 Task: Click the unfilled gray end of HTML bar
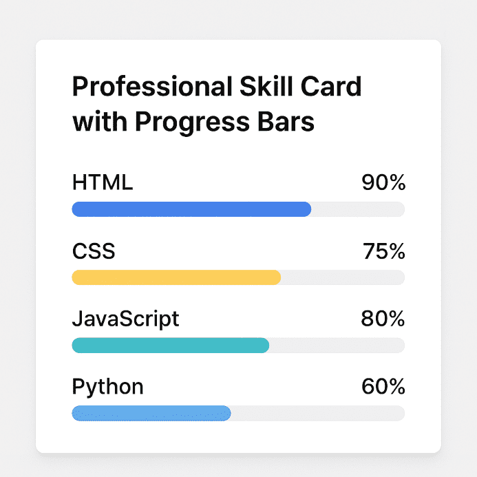(x=358, y=209)
